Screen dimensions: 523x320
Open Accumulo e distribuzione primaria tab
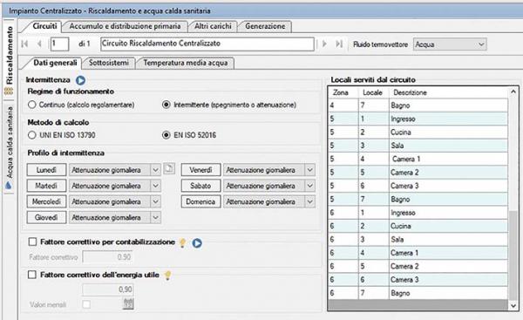[125, 26]
